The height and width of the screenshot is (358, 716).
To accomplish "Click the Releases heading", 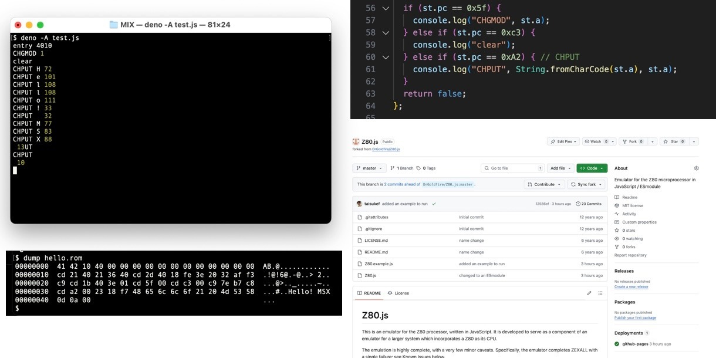I will pos(624,271).
